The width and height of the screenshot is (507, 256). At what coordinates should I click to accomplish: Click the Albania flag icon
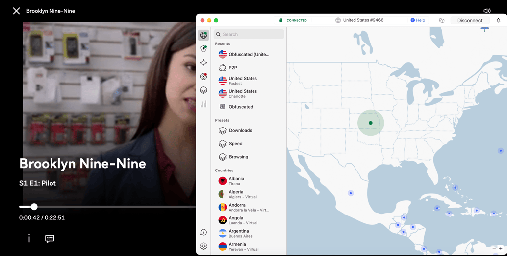(222, 181)
